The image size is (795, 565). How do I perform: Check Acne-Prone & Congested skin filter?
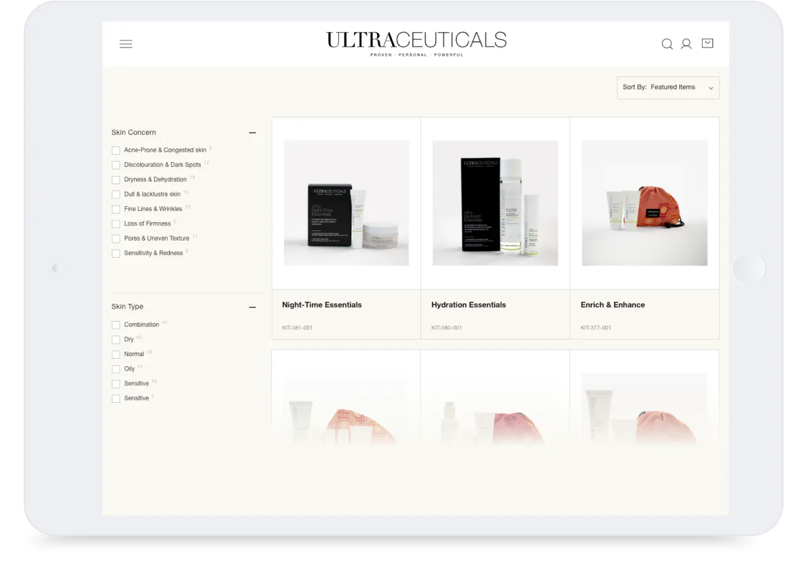click(116, 151)
